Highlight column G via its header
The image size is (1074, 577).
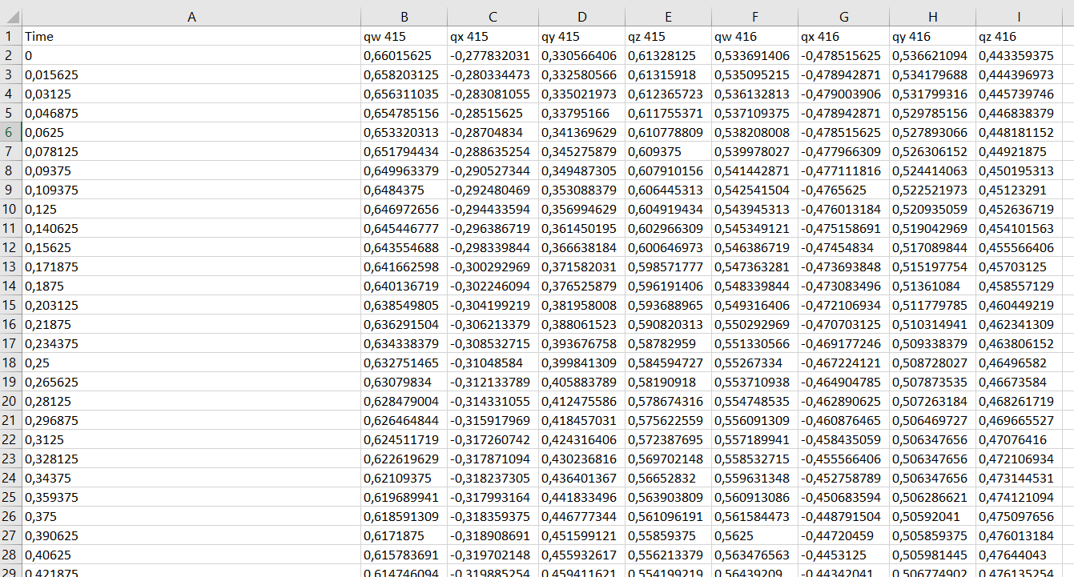pyautogui.click(x=844, y=17)
